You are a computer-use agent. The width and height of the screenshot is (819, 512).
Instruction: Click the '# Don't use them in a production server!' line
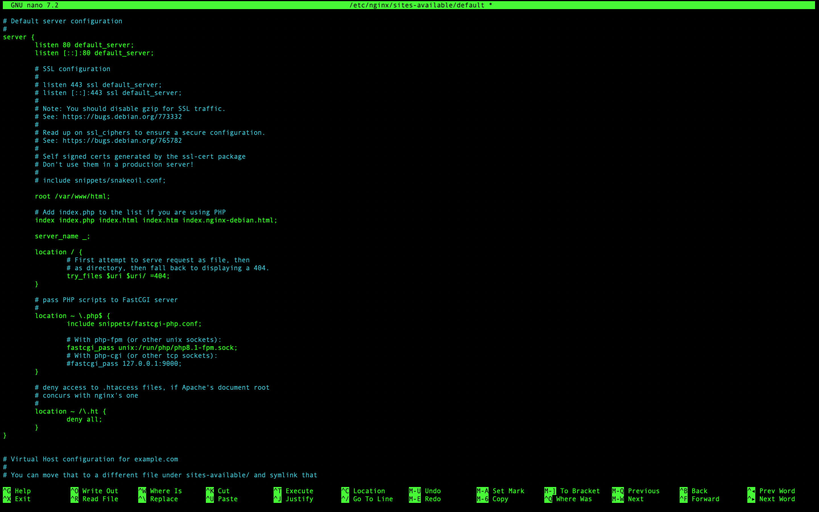114,164
